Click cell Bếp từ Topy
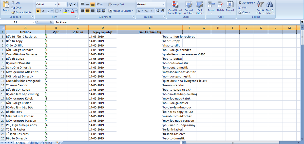 pyautogui.click(x=25, y=41)
